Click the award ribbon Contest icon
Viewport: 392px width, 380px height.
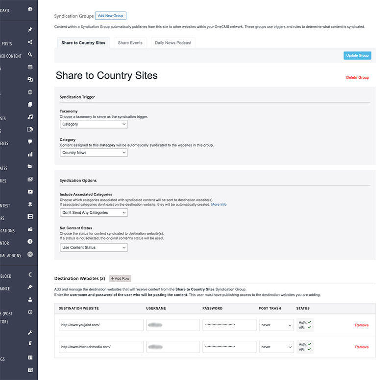[x=30, y=204]
